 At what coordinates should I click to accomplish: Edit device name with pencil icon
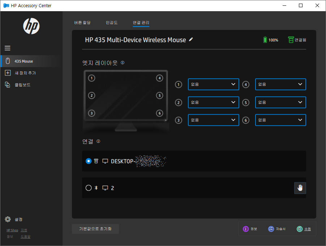[191, 39]
